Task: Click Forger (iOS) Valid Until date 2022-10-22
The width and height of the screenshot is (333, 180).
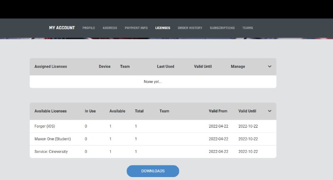Action: click(x=248, y=126)
